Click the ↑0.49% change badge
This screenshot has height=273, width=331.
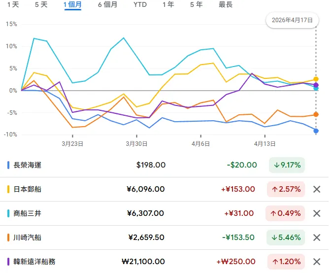point(285,213)
